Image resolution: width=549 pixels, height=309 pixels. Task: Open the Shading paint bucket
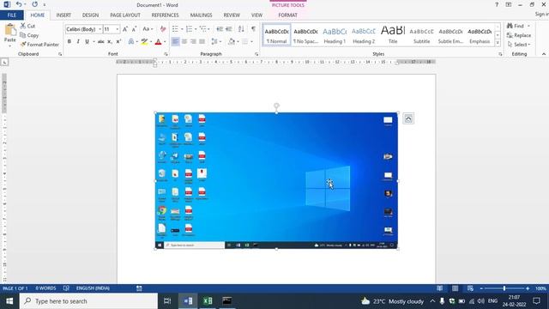(x=232, y=42)
